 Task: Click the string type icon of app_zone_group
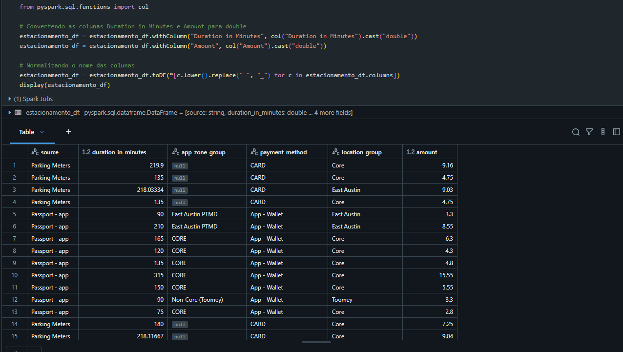pyautogui.click(x=175, y=152)
